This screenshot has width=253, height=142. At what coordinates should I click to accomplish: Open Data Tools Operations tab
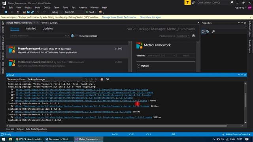coord(36,129)
